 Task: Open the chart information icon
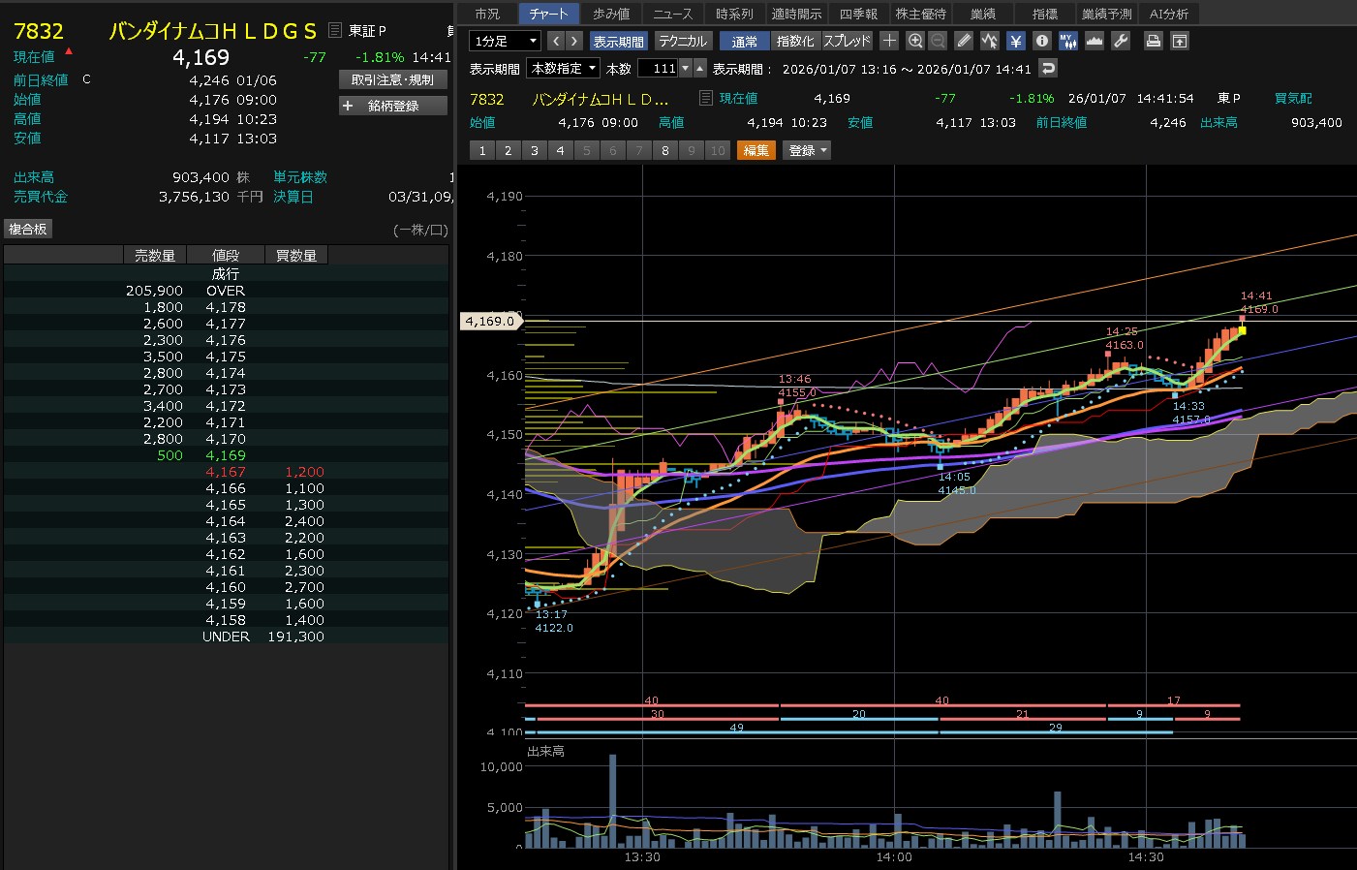click(1041, 41)
